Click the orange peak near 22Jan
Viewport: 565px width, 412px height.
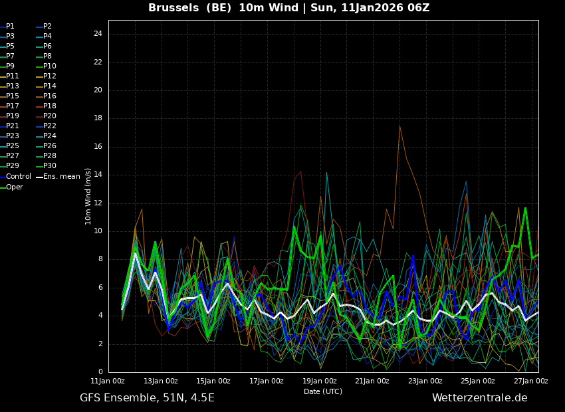[x=399, y=126]
